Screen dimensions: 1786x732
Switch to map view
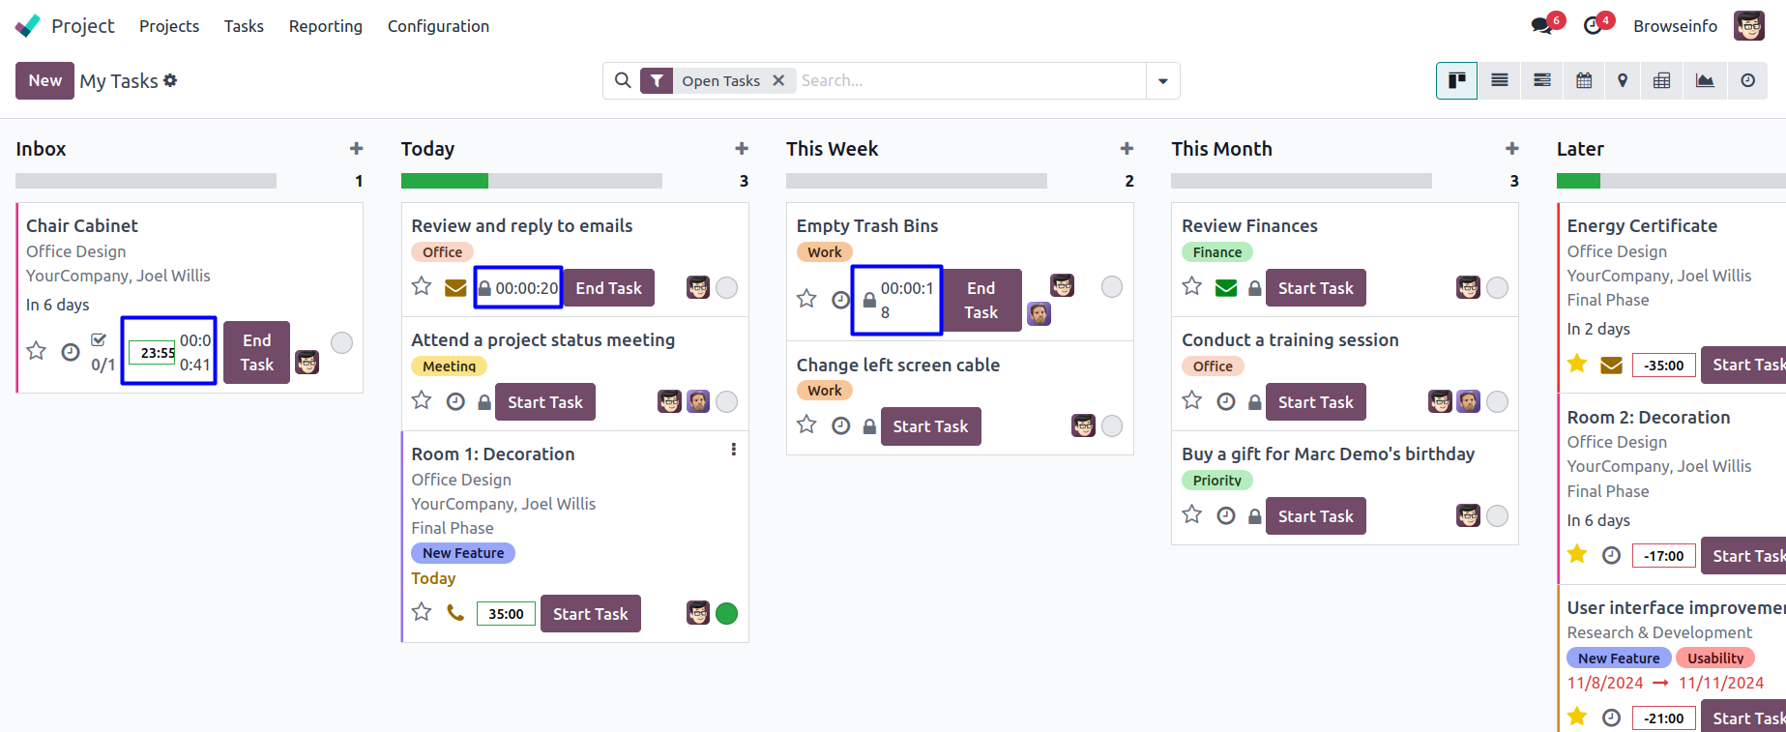coord(1623,80)
